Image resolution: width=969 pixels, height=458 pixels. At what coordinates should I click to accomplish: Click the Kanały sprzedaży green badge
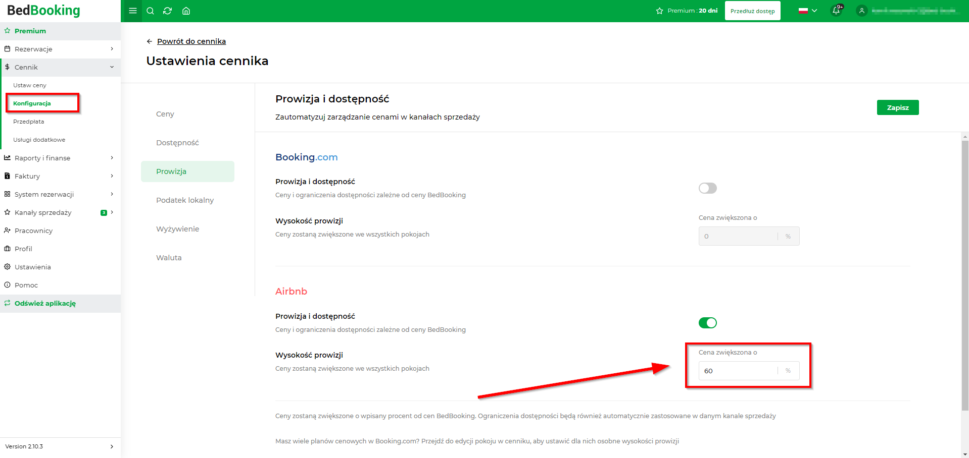pyautogui.click(x=104, y=212)
